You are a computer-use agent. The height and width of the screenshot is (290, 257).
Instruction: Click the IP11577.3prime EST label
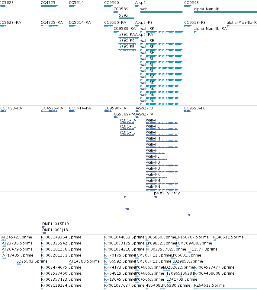point(203,249)
